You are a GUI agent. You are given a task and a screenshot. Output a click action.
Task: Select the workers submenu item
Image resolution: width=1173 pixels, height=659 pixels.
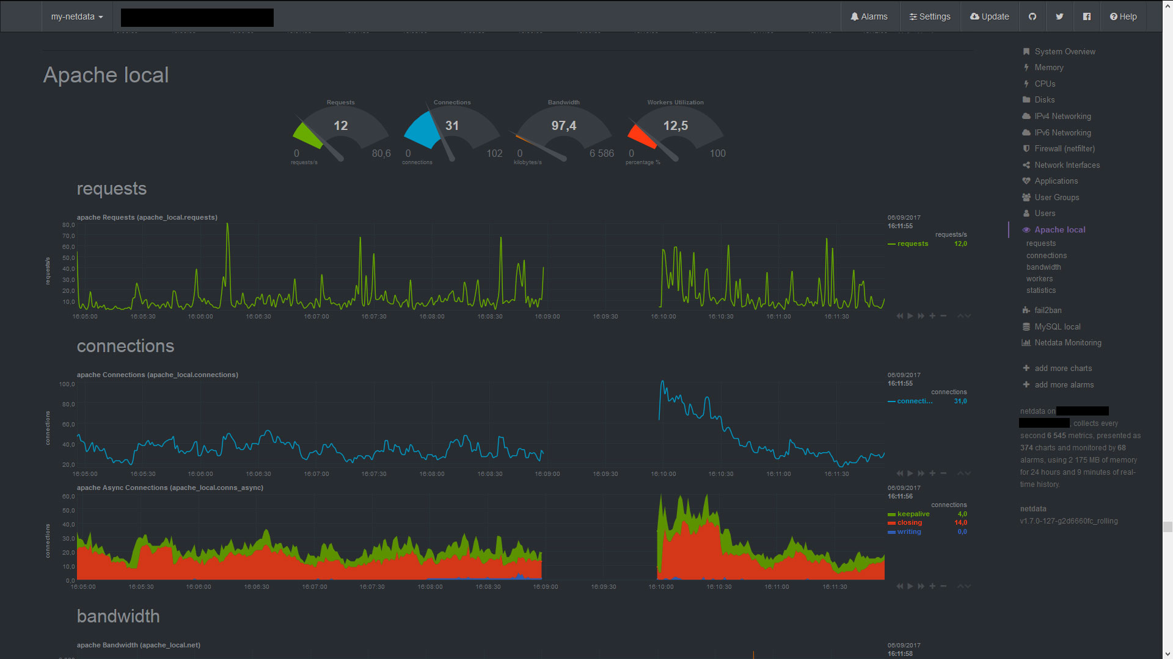(x=1039, y=279)
